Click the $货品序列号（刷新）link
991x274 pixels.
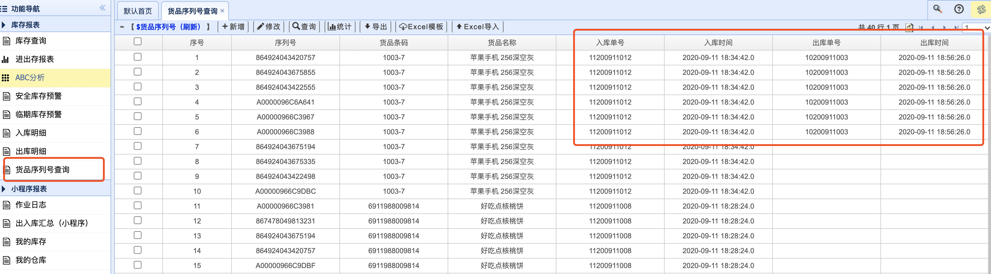[168, 27]
